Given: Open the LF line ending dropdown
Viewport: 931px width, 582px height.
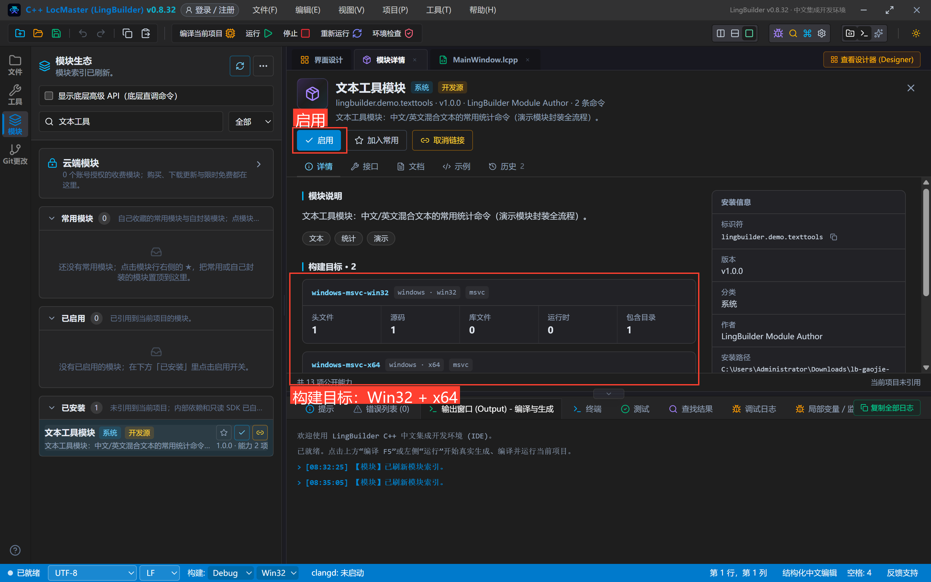Looking at the screenshot, I should 159,573.
